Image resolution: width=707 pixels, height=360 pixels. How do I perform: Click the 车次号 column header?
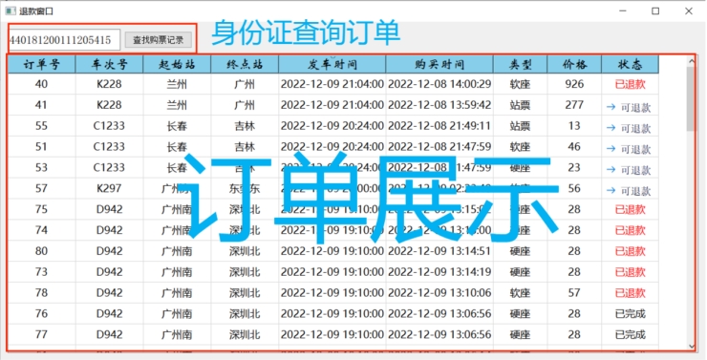pos(109,64)
